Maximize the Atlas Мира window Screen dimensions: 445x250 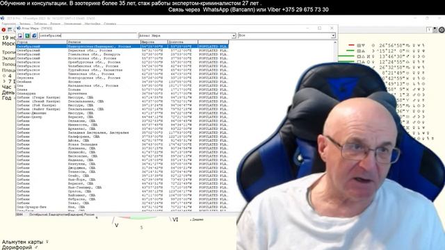320,28
